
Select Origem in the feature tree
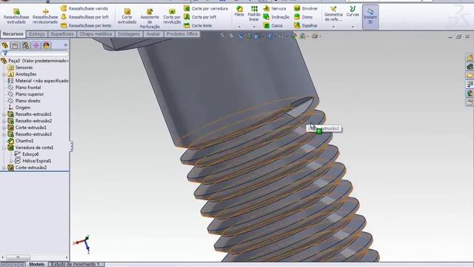coord(23,108)
